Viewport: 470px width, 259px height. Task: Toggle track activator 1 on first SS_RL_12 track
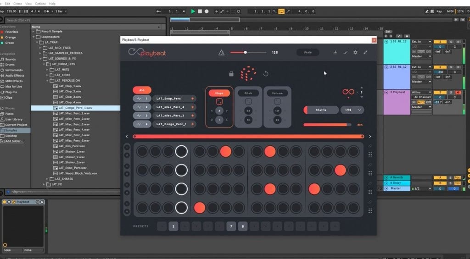(440, 42)
